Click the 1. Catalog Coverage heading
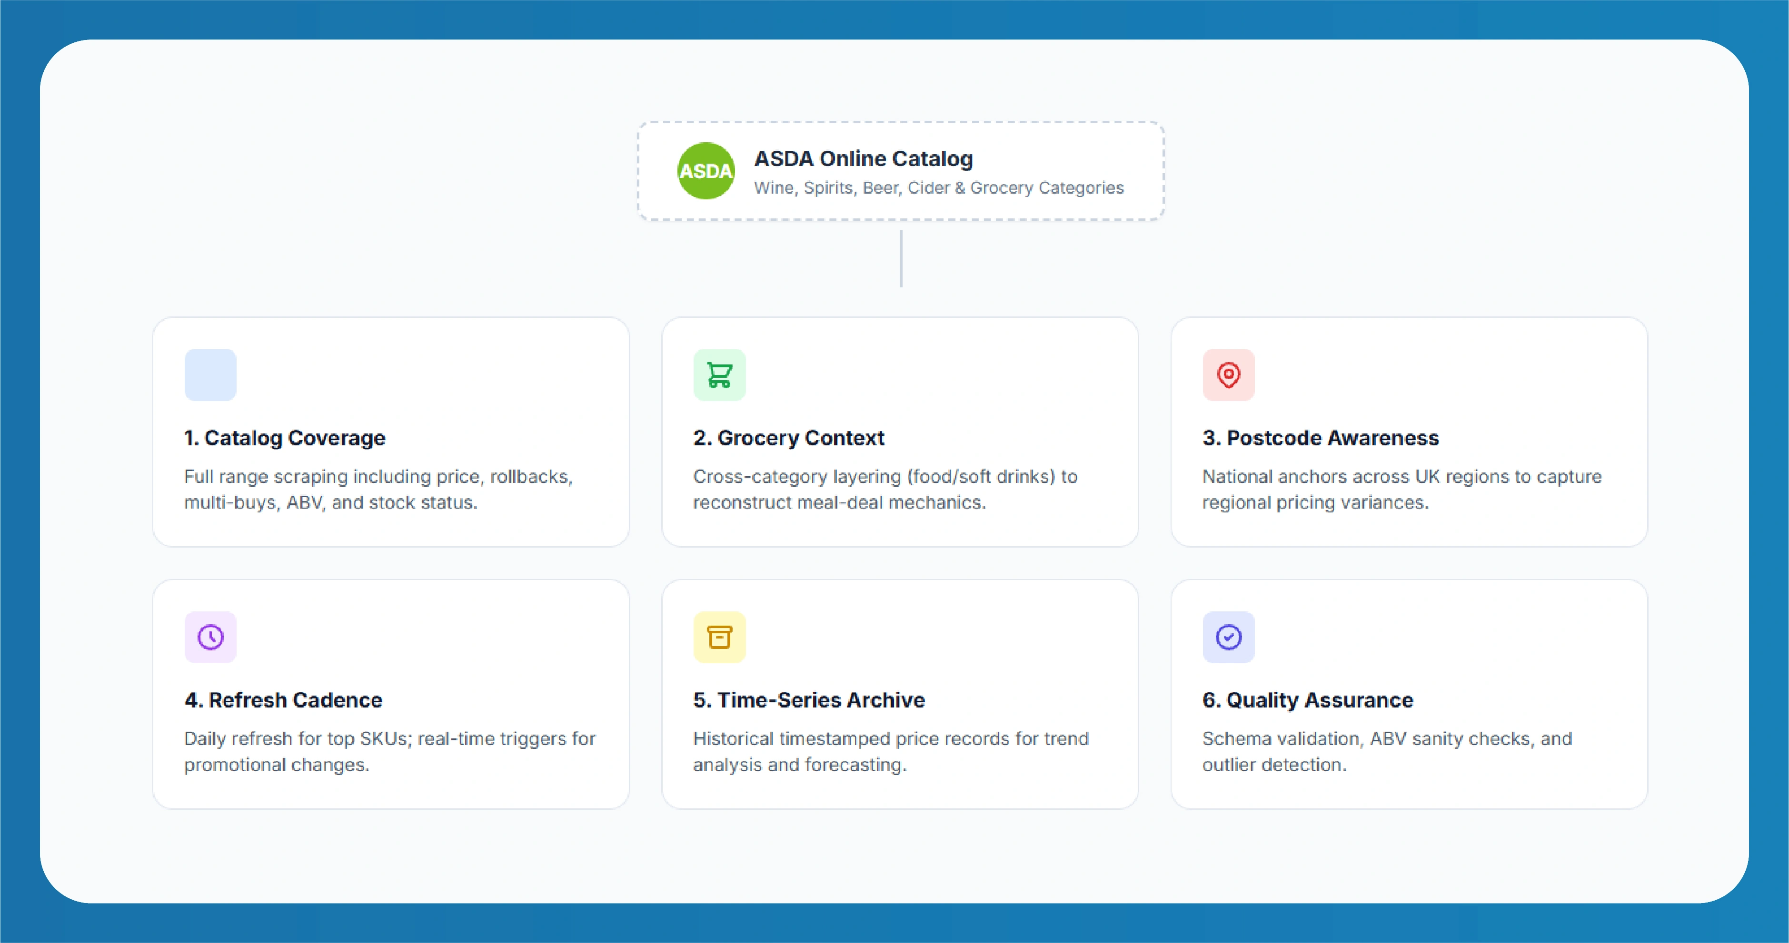 coord(285,438)
